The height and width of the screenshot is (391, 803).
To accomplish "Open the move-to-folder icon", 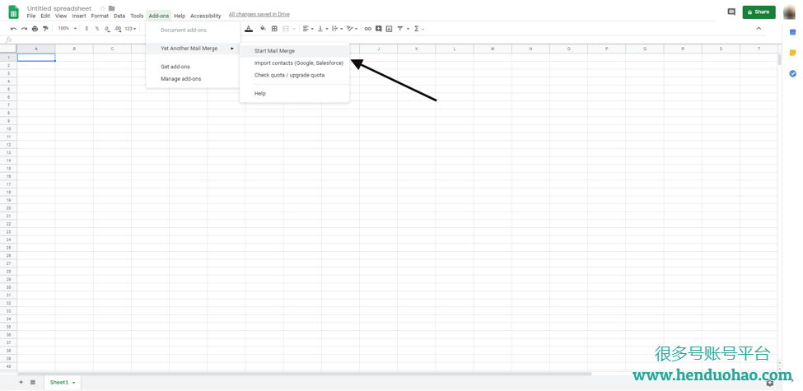I will (112, 8).
